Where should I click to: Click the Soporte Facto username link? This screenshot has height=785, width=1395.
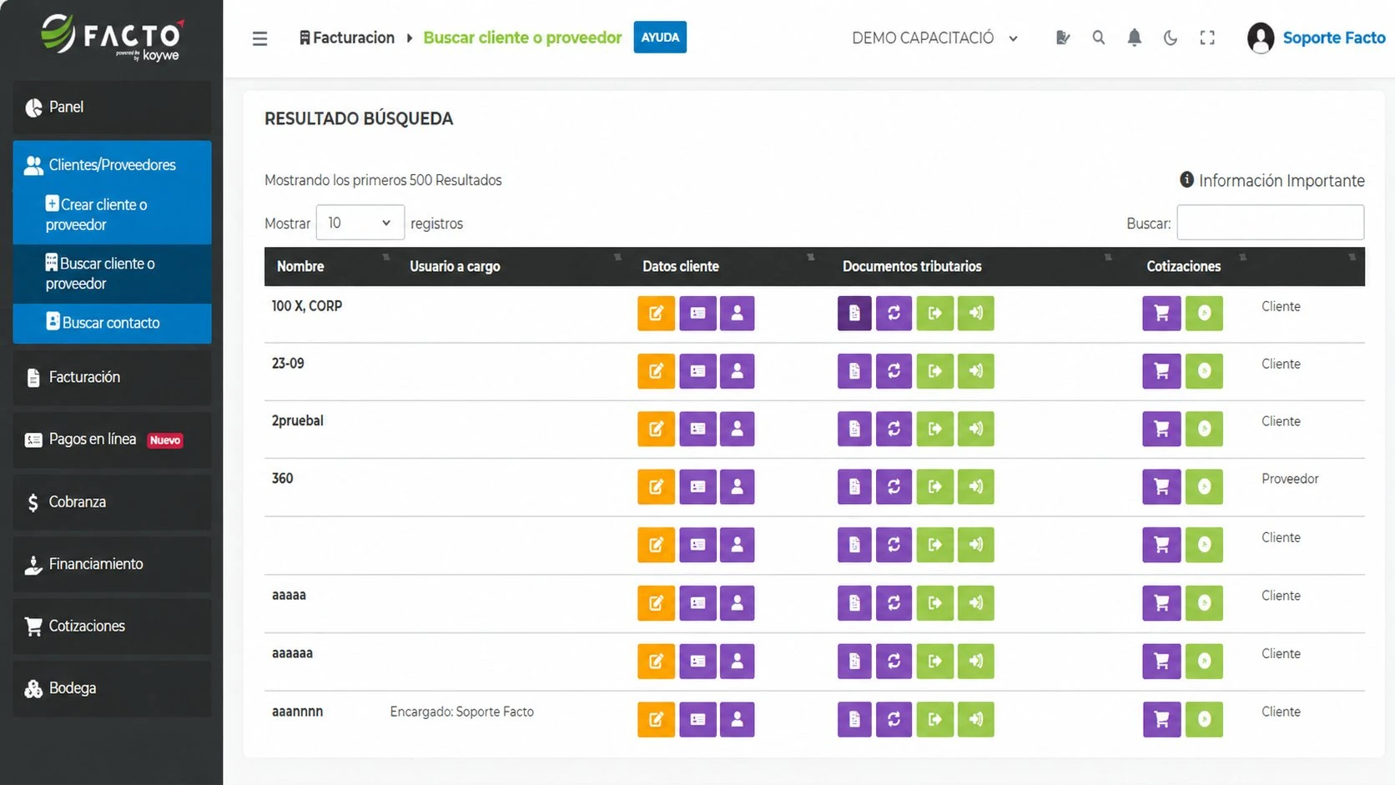1333,38
